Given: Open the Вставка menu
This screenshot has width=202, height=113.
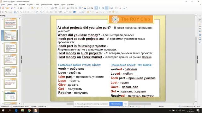Looking at the screenshot, I should coord(22,4).
